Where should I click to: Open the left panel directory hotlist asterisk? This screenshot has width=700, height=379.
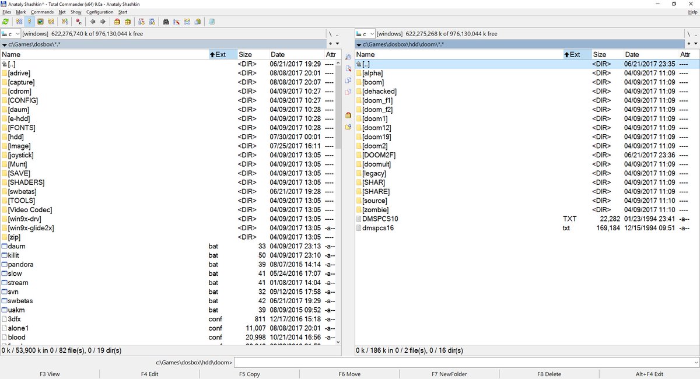tap(330, 44)
